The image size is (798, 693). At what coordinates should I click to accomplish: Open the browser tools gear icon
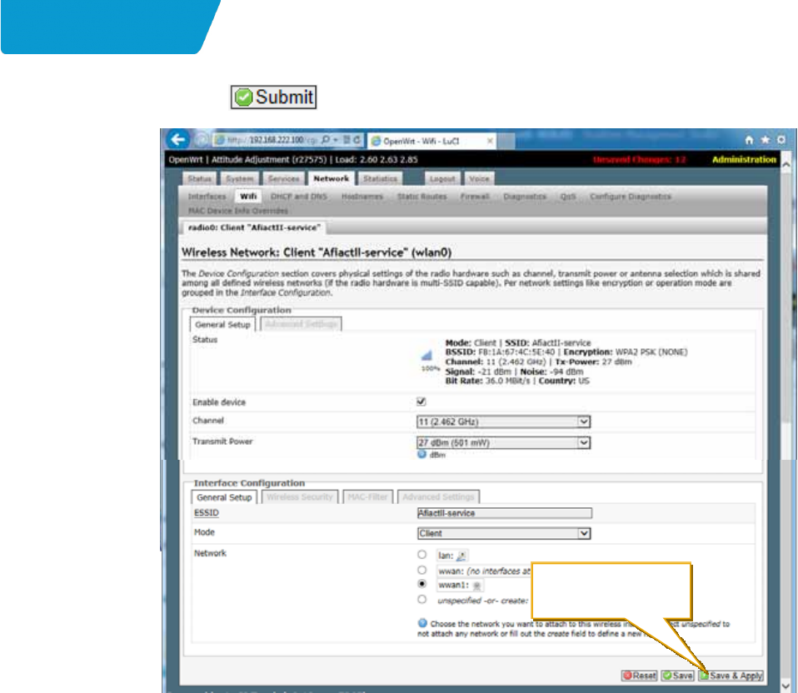[x=781, y=140]
